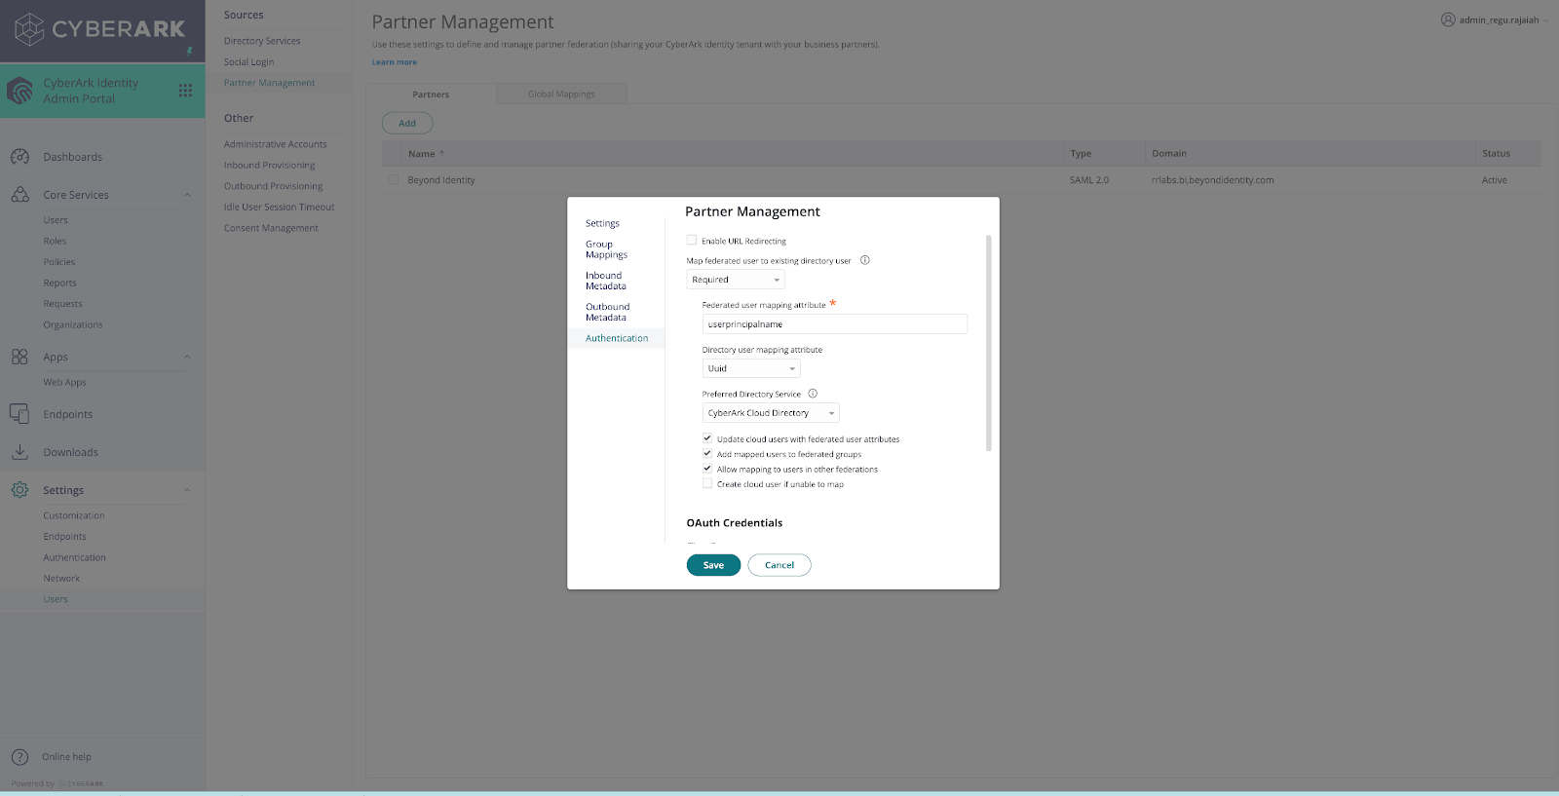
Task: Open Network under Settings
Action: point(61,579)
